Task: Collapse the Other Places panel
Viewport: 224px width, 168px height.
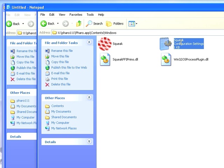Action: (89, 97)
